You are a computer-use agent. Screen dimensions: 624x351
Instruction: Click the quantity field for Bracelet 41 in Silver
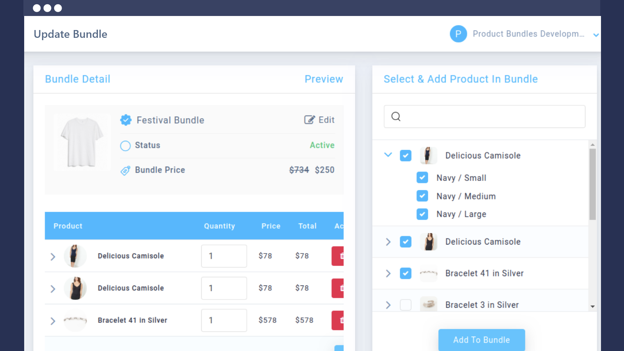pyautogui.click(x=224, y=320)
